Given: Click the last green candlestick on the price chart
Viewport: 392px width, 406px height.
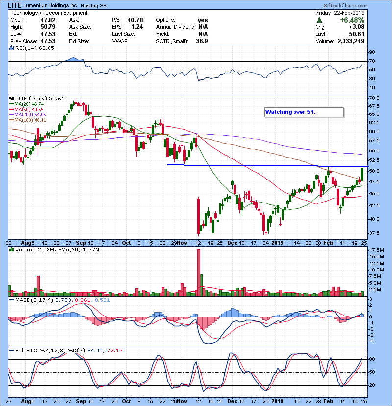Looking at the screenshot, I should 362,175.
